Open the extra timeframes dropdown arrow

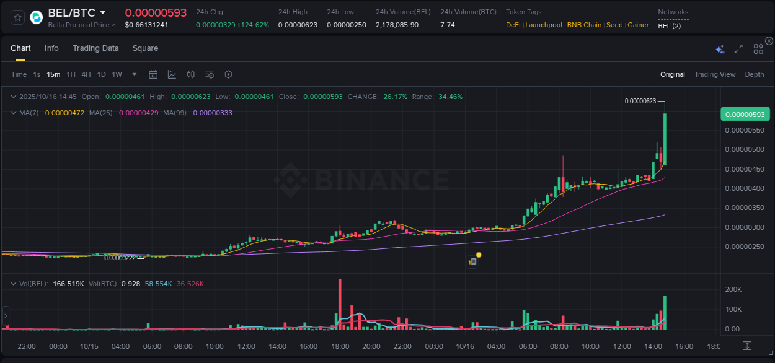click(133, 74)
